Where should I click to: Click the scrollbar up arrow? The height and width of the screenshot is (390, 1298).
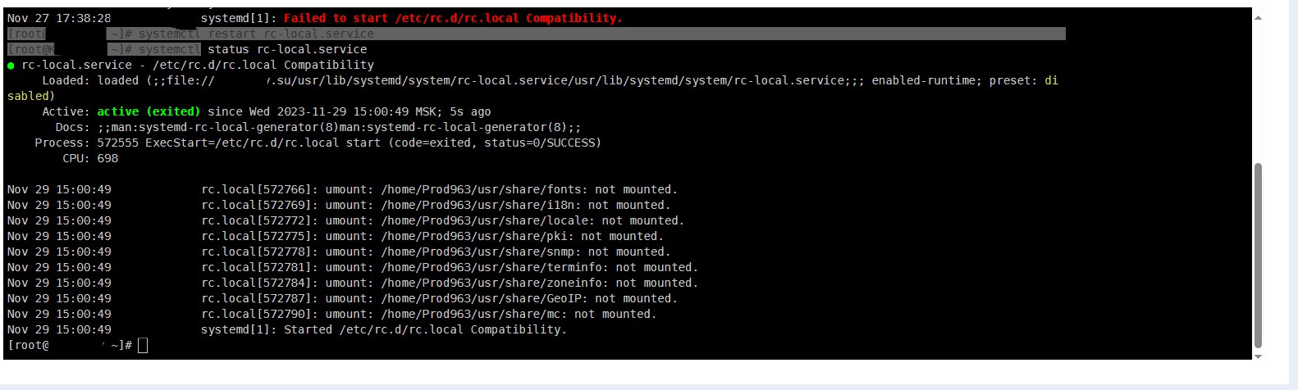click(x=1258, y=17)
